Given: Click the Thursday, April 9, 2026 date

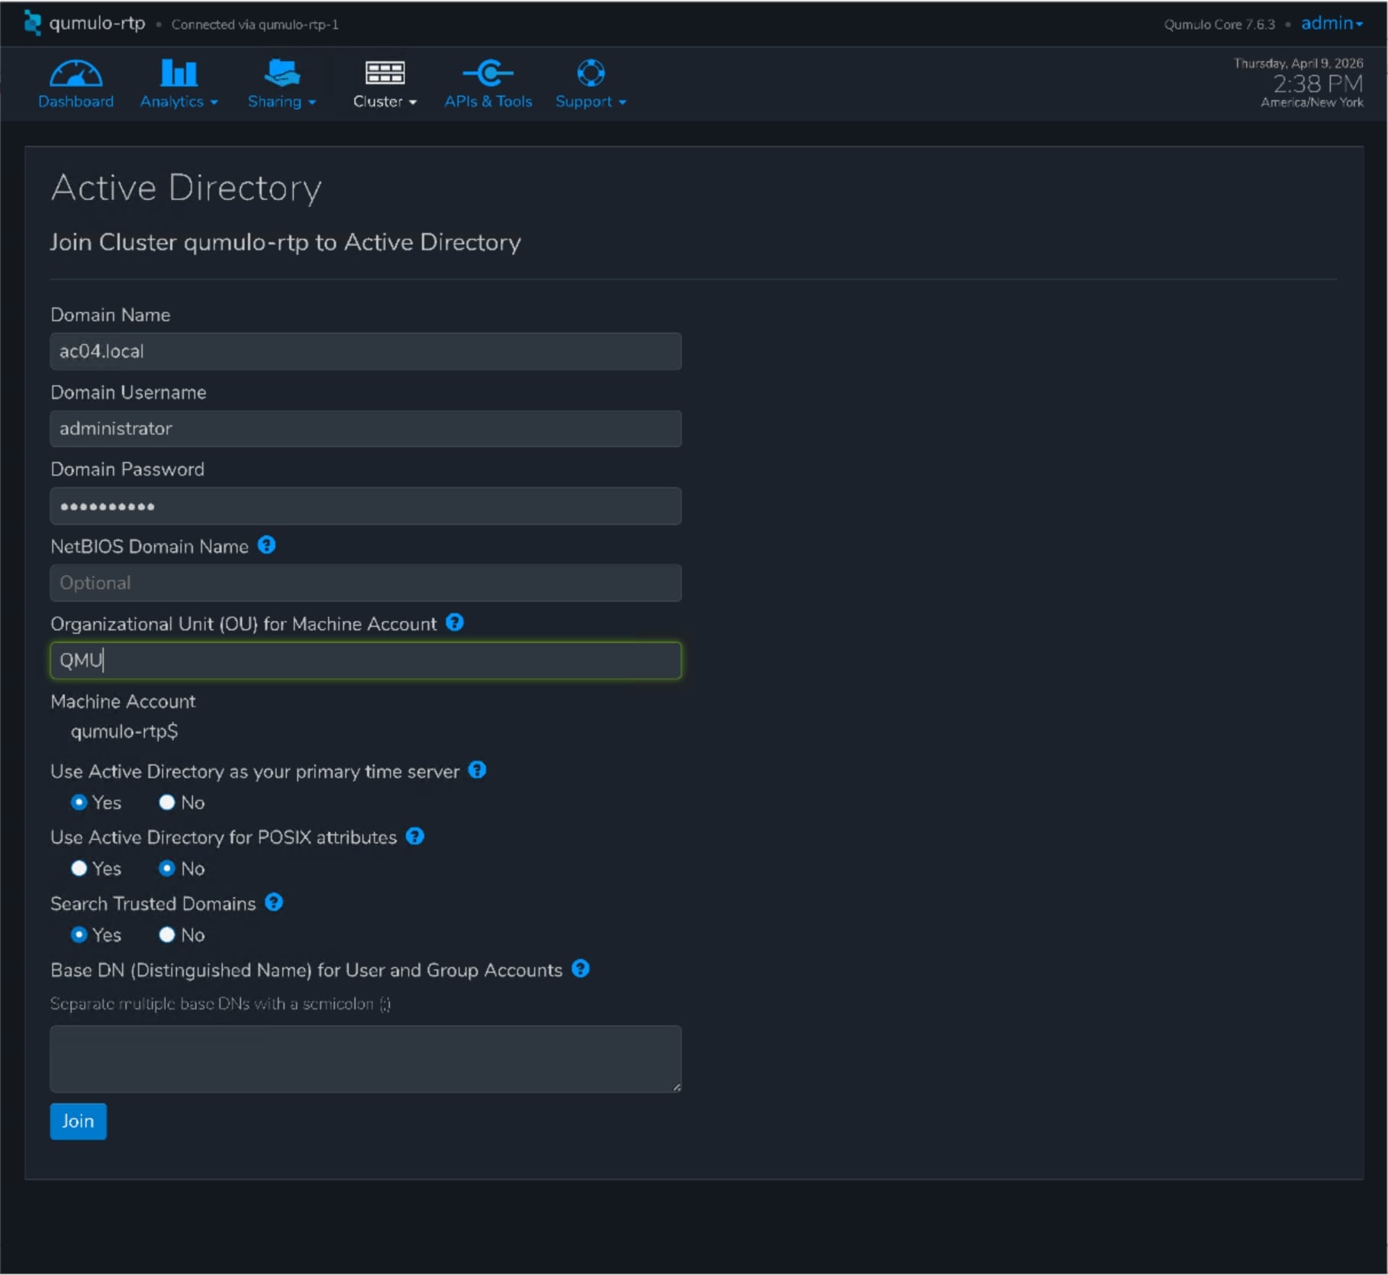Looking at the screenshot, I should (x=1299, y=63).
